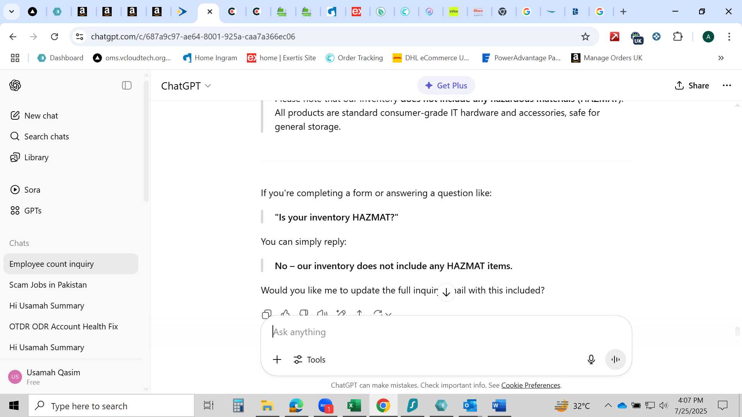Click the volume icon in system tray
This screenshot has height=417, width=742.
664,405
